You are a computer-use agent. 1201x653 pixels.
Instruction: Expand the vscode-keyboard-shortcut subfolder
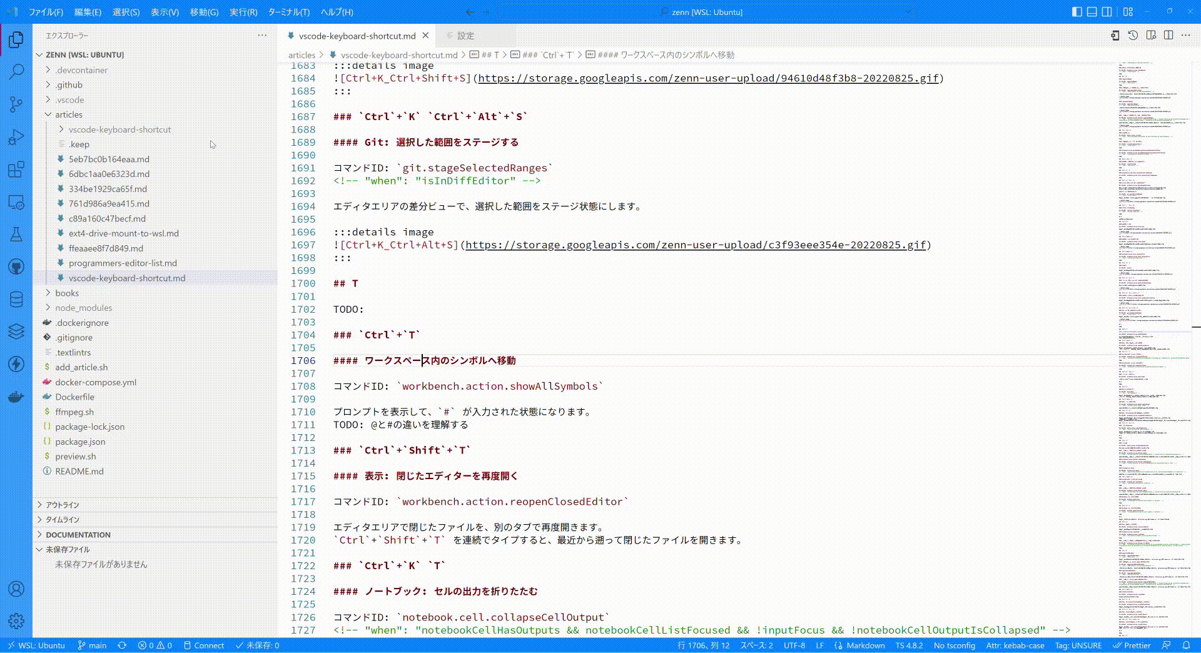[x=155, y=129]
